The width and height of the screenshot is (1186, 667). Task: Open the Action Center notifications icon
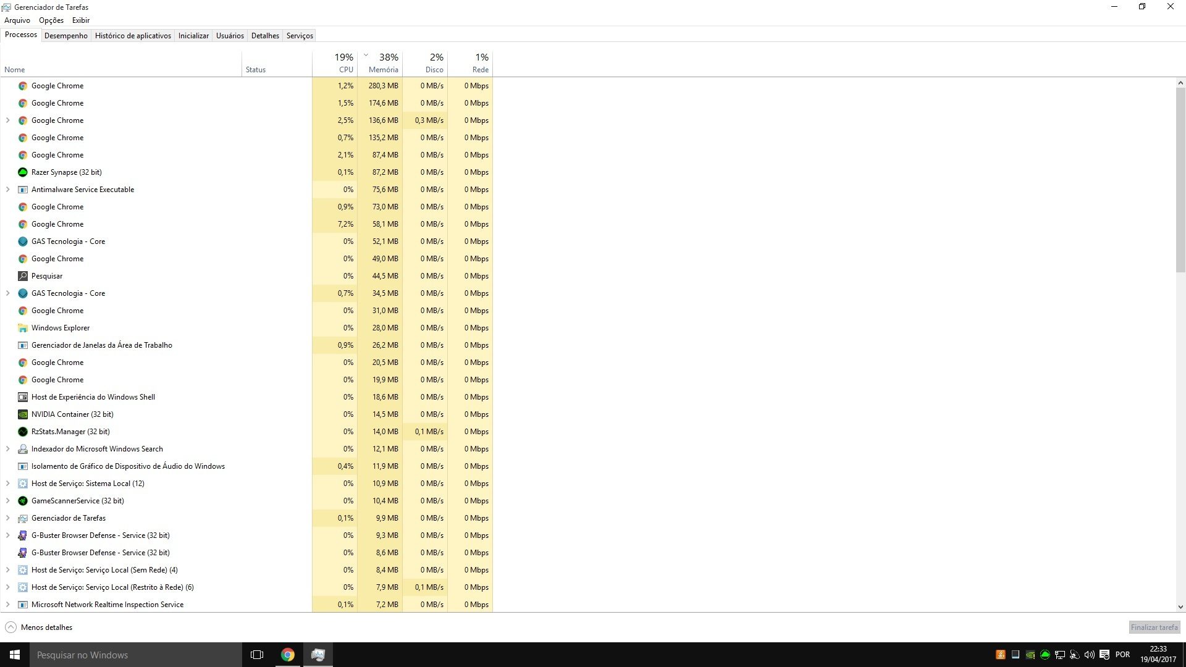[x=1104, y=655]
